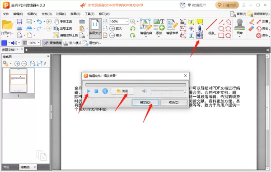
Task: Open the 编辑(E) menu
Action: click(x=18, y=14)
